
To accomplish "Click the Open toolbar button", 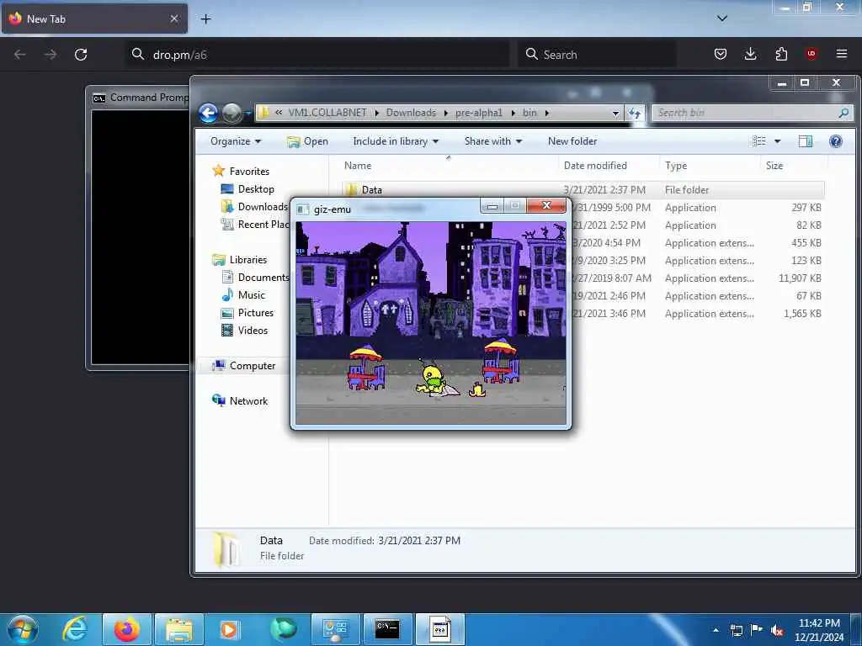I will pos(307,141).
